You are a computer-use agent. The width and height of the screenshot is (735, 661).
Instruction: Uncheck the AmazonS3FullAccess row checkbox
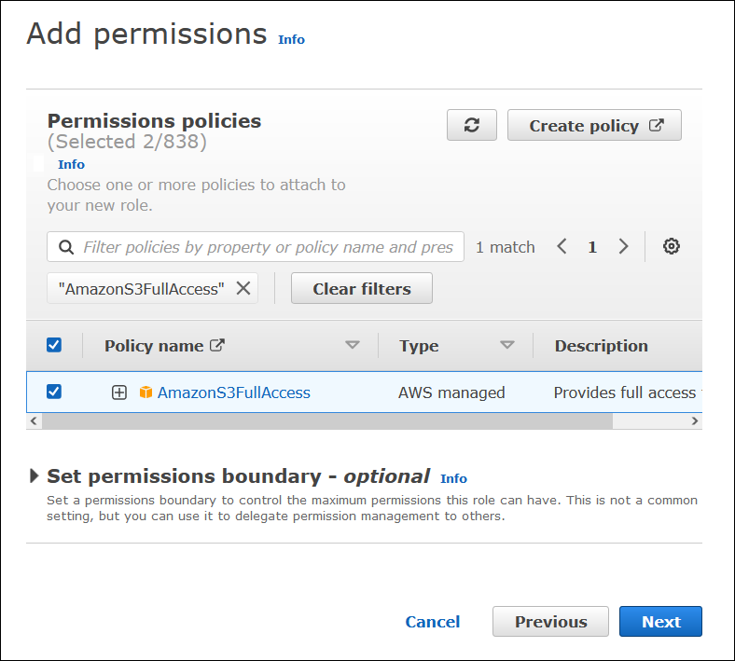click(54, 392)
